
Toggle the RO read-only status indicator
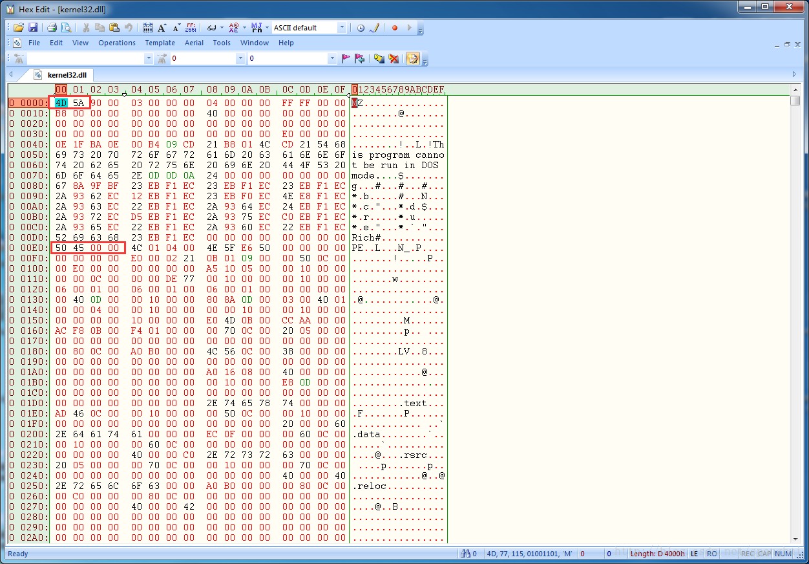711,554
